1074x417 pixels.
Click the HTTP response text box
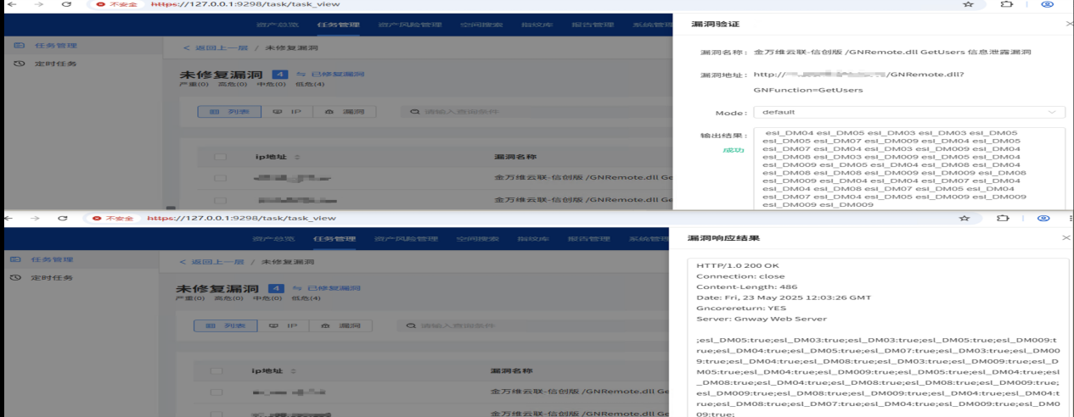[x=879, y=337]
